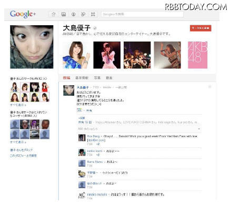Open the Home stream icon in the toolbar
The image size is (230, 205).
[x=54, y=14]
